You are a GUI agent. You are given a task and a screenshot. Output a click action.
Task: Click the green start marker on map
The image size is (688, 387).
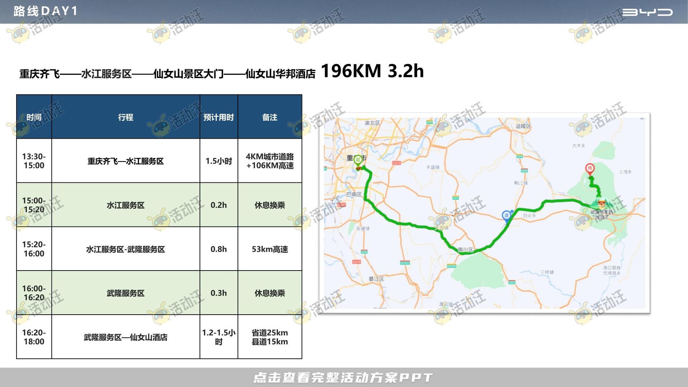(358, 161)
